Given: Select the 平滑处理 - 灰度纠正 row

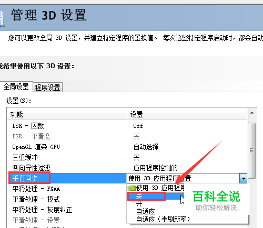Looking at the screenshot, I should (67, 210).
